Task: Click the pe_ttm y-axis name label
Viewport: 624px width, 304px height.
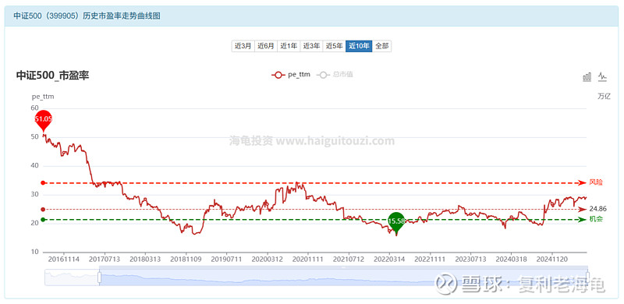Action: tap(43, 97)
